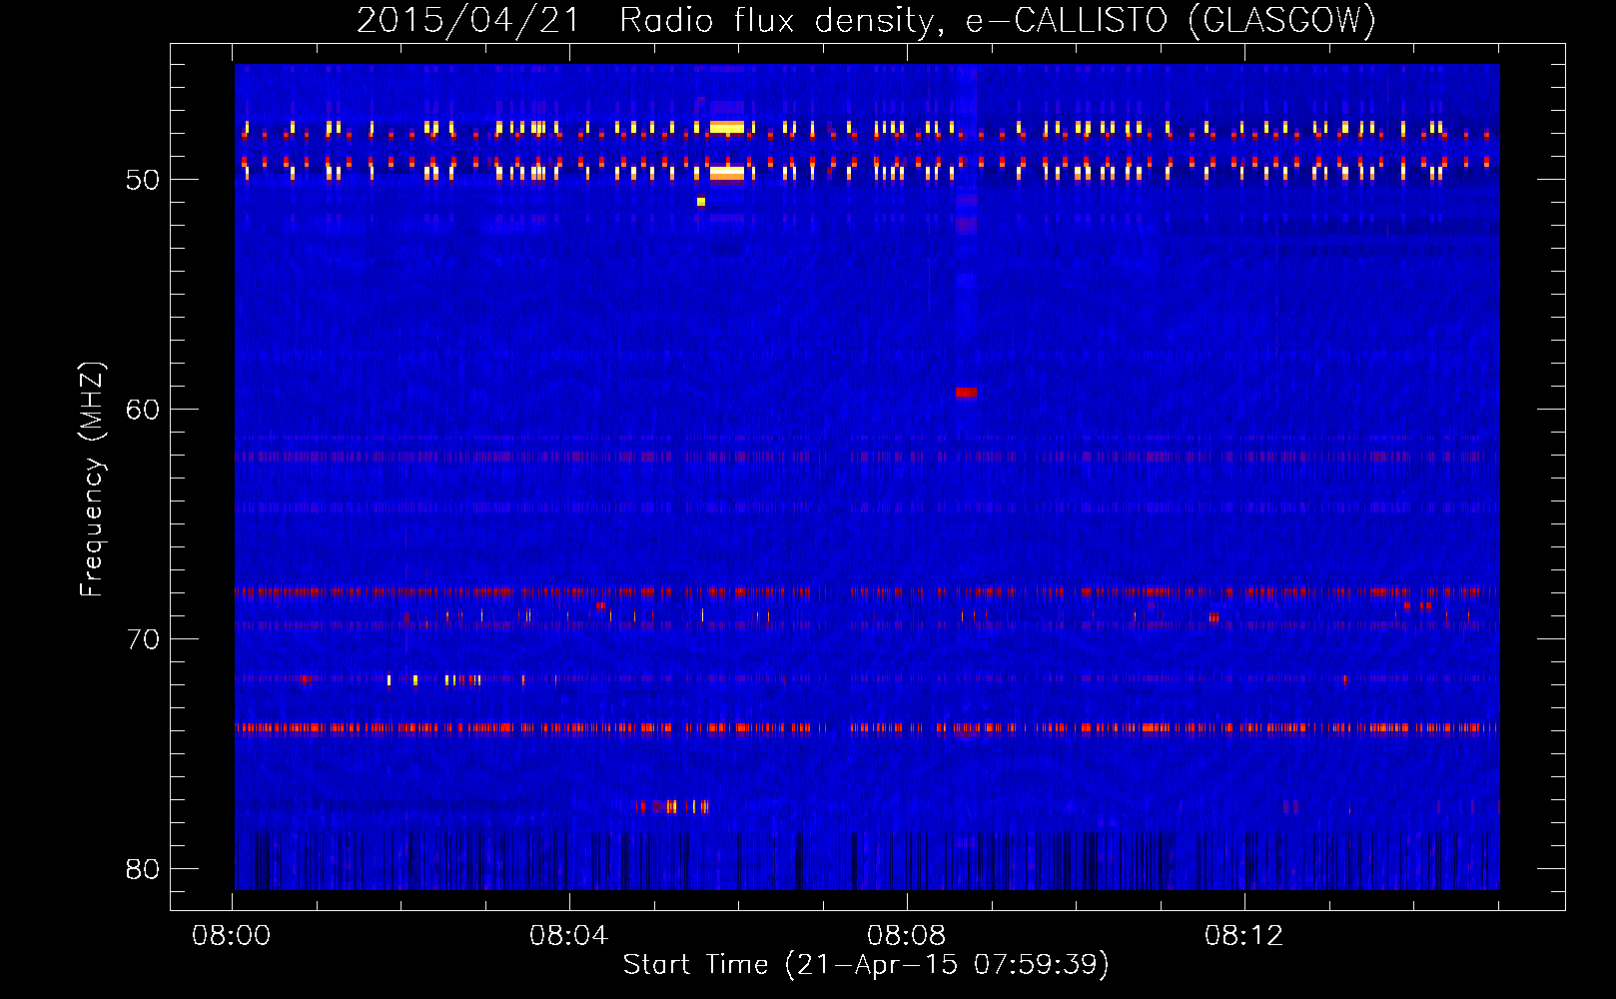Viewport: 1616px width, 999px height.
Task: Click the bright yellow-white burst at 48 MHz
Action: pos(727,127)
